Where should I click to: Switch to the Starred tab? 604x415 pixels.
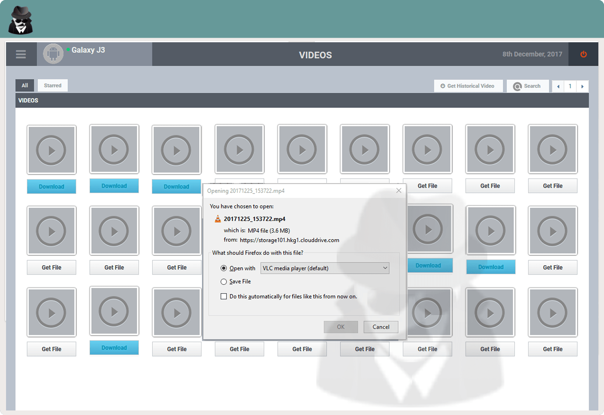point(52,86)
